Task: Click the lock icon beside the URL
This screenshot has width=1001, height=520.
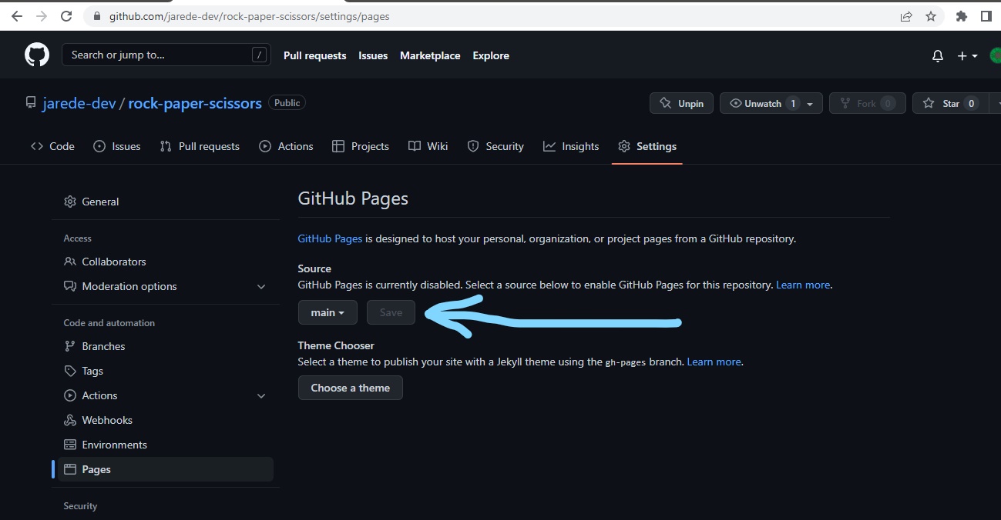Action: coord(96,16)
